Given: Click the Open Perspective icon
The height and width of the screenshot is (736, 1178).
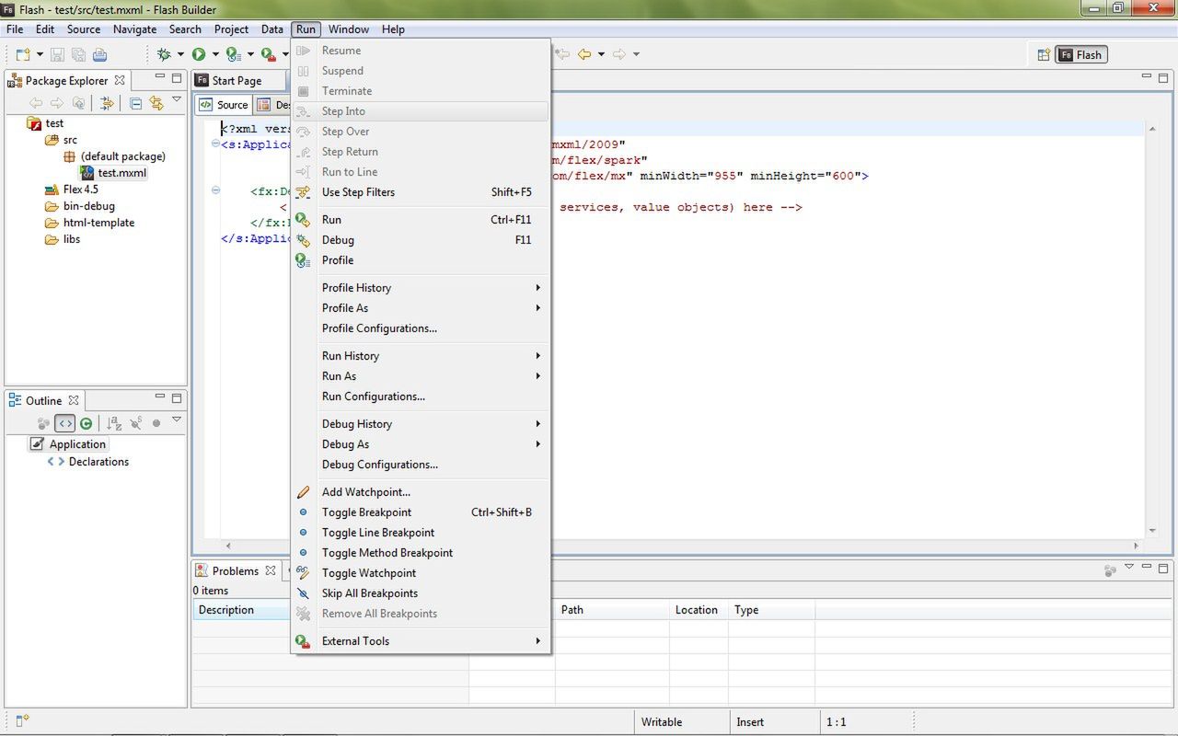Looking at the screenshot, I should click(x=1044, y=55).
